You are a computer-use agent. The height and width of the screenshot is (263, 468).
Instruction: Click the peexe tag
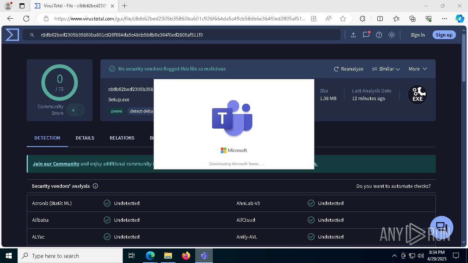(117, 111)
